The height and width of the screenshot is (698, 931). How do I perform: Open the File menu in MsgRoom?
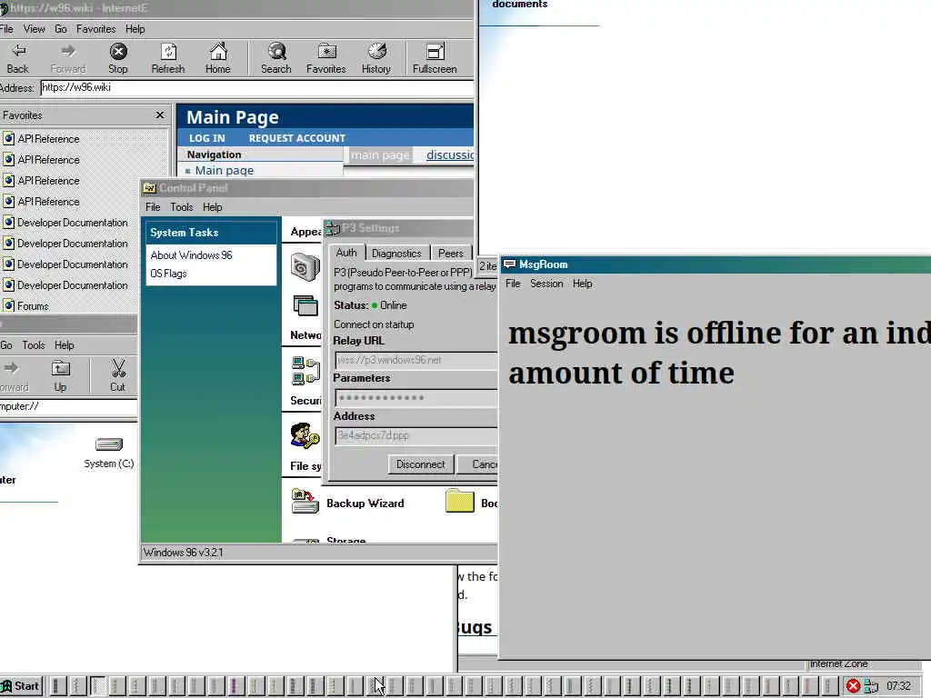(513, 284)
